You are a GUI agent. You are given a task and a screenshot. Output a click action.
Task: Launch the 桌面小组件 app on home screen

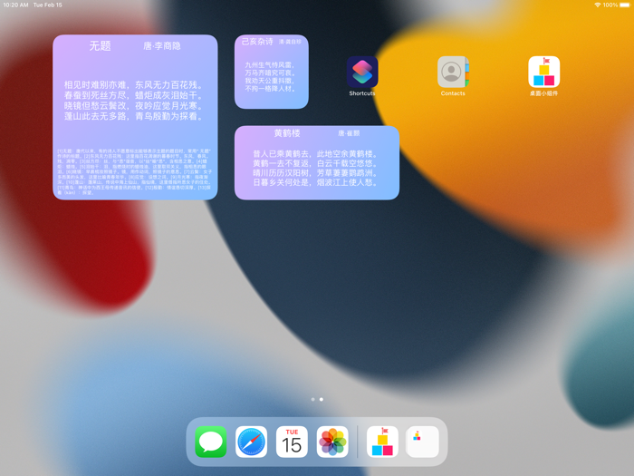point(543,72)
